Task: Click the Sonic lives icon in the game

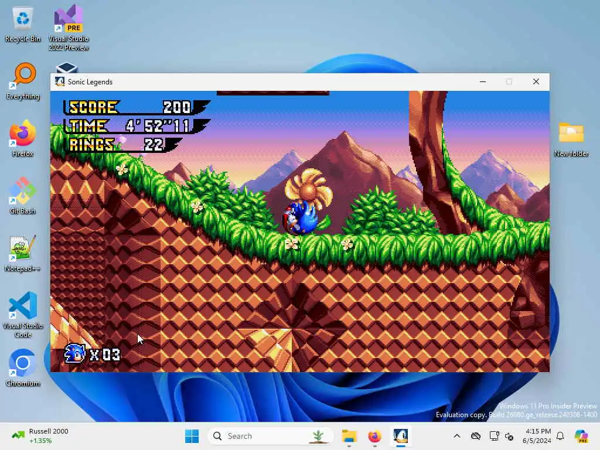Action: [x=74, y=353]
